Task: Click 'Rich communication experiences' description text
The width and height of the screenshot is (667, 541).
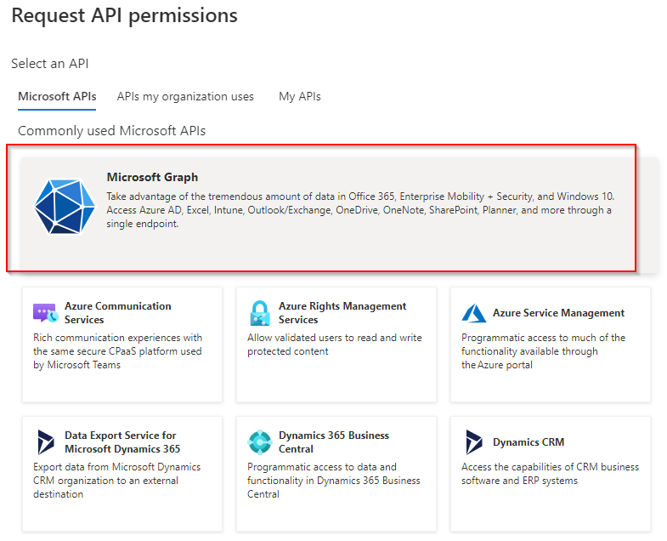Action: (x=118, y=351)
